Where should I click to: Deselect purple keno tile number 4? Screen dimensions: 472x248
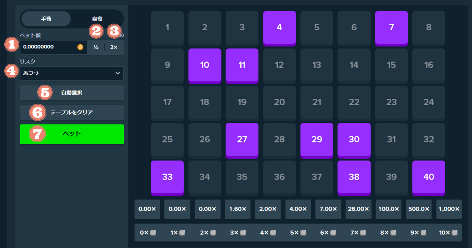coord(279,28)
